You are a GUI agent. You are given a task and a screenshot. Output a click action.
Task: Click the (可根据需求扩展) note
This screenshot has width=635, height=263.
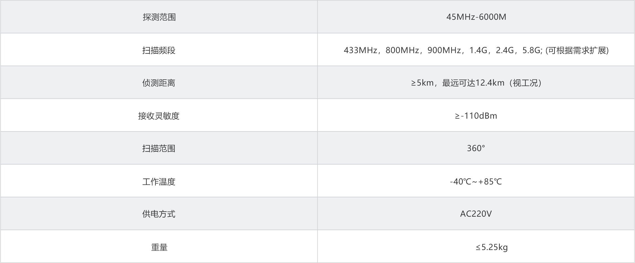(x=577, y=51)
